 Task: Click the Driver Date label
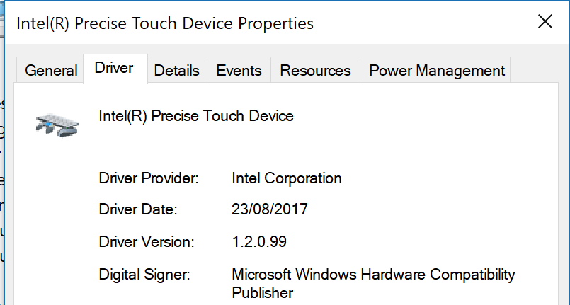click(x=138, y=209)
